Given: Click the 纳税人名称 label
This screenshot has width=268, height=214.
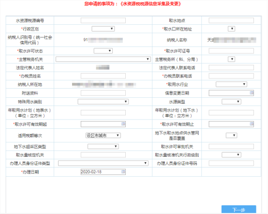Looking at the screenshot, I should tap(177, 40).
